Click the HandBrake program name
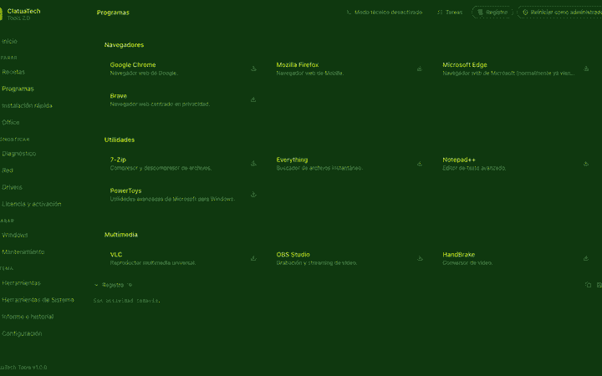 459,254
